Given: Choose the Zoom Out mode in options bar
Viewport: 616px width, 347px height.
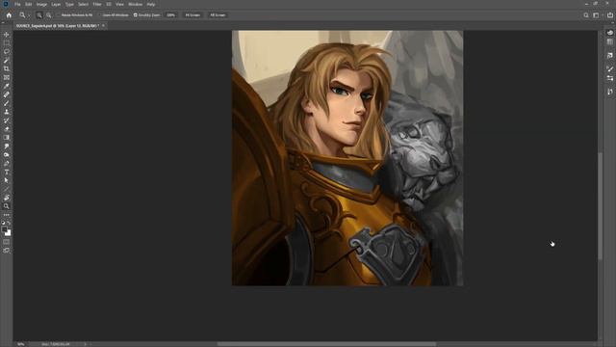Looking at the screenshot, I should point(49,15).
